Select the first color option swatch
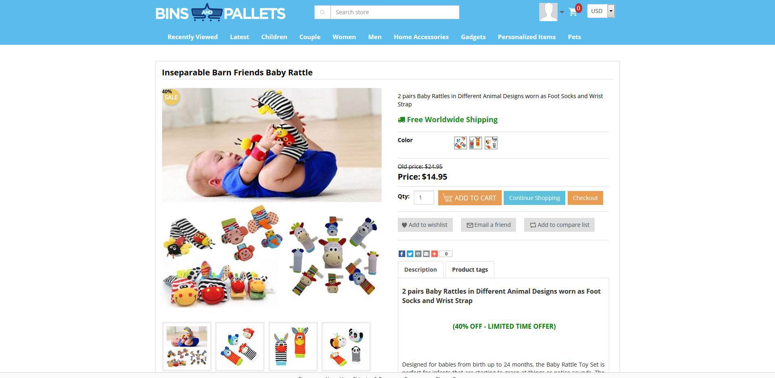Viewport: 775px width, 378px height. coord(460,143)
